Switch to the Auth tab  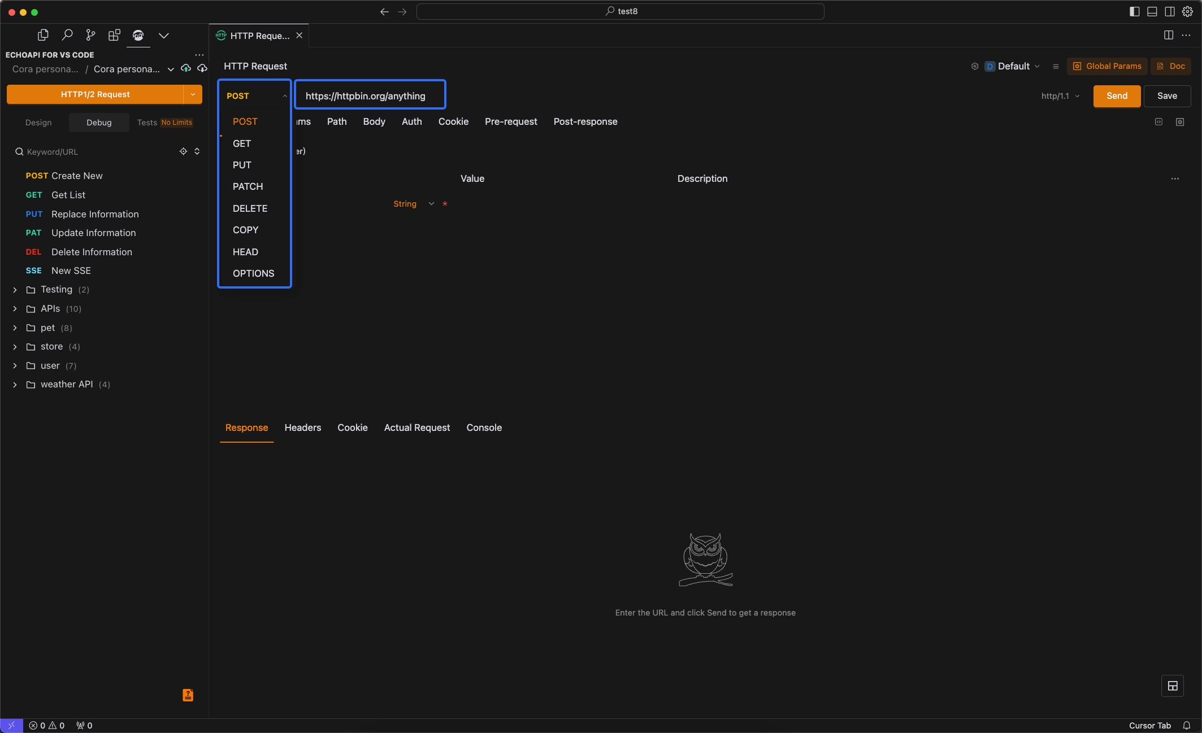[411, 121]
